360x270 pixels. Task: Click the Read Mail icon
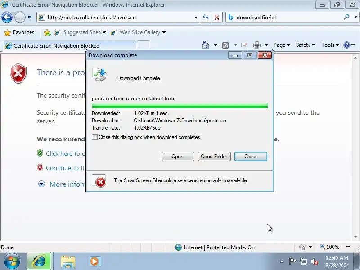[244, 45]
